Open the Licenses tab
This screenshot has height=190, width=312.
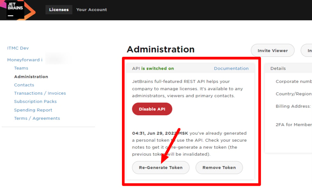[59, 10]
